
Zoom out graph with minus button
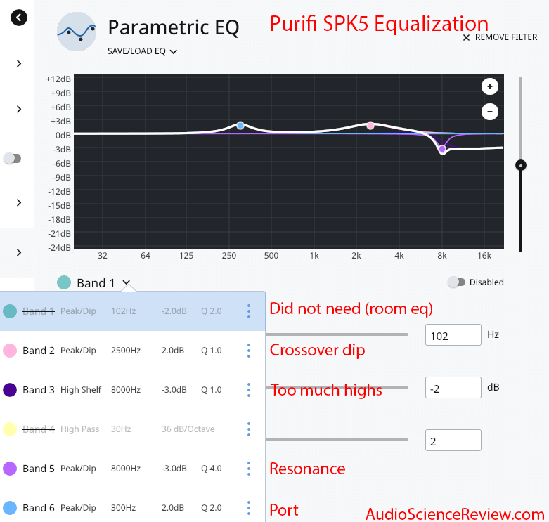point(489,112)
